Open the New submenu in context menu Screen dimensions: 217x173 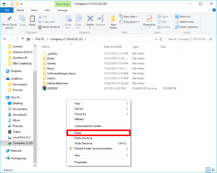coord(98,155)
